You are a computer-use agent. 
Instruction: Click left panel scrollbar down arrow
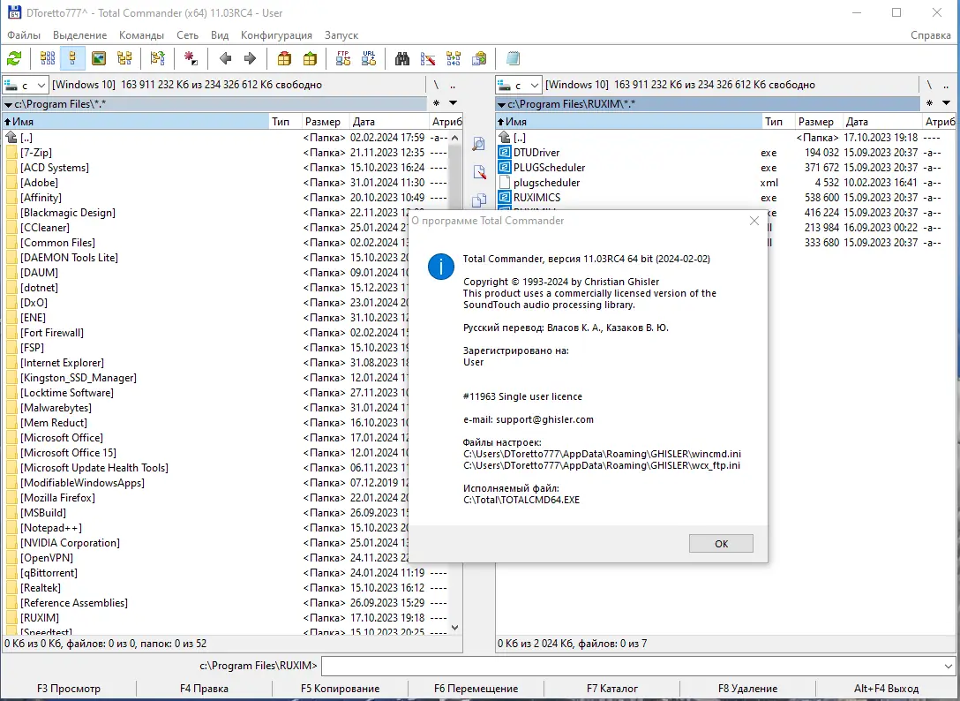(455, 627)
